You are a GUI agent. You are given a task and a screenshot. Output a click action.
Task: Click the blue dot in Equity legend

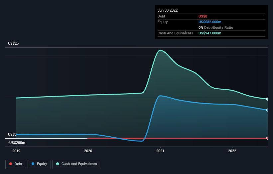[x=33, y=164]
